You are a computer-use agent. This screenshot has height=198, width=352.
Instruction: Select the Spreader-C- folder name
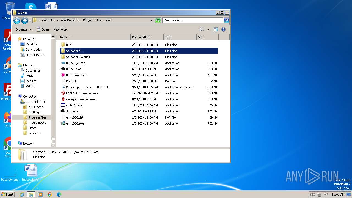(x=74, y=51)
